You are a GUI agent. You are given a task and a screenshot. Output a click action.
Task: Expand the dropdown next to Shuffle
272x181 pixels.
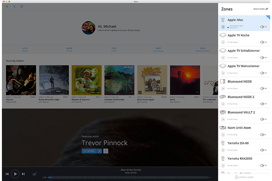[x=100, y=151]
